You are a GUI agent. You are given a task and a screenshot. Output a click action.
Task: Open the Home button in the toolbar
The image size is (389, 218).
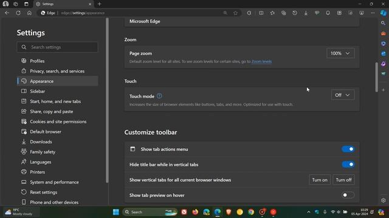[x=29, y=13]
